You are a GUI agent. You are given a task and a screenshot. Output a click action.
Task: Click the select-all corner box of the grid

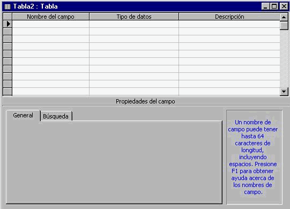click(8, 17)
